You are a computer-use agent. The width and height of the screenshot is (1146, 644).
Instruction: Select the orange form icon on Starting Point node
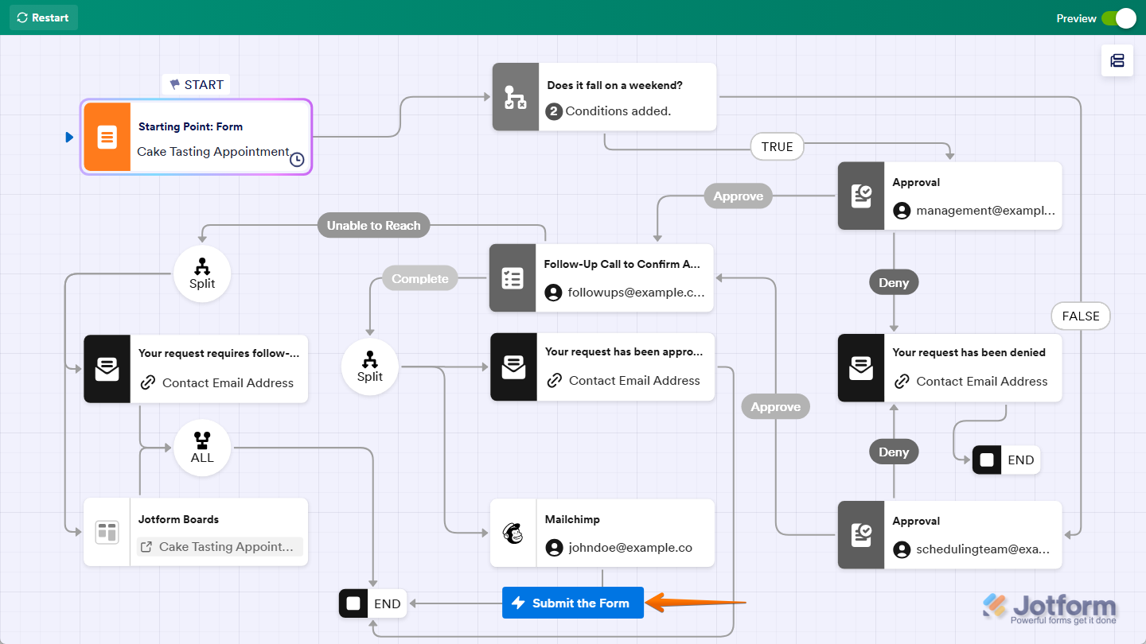pos(107,137)
